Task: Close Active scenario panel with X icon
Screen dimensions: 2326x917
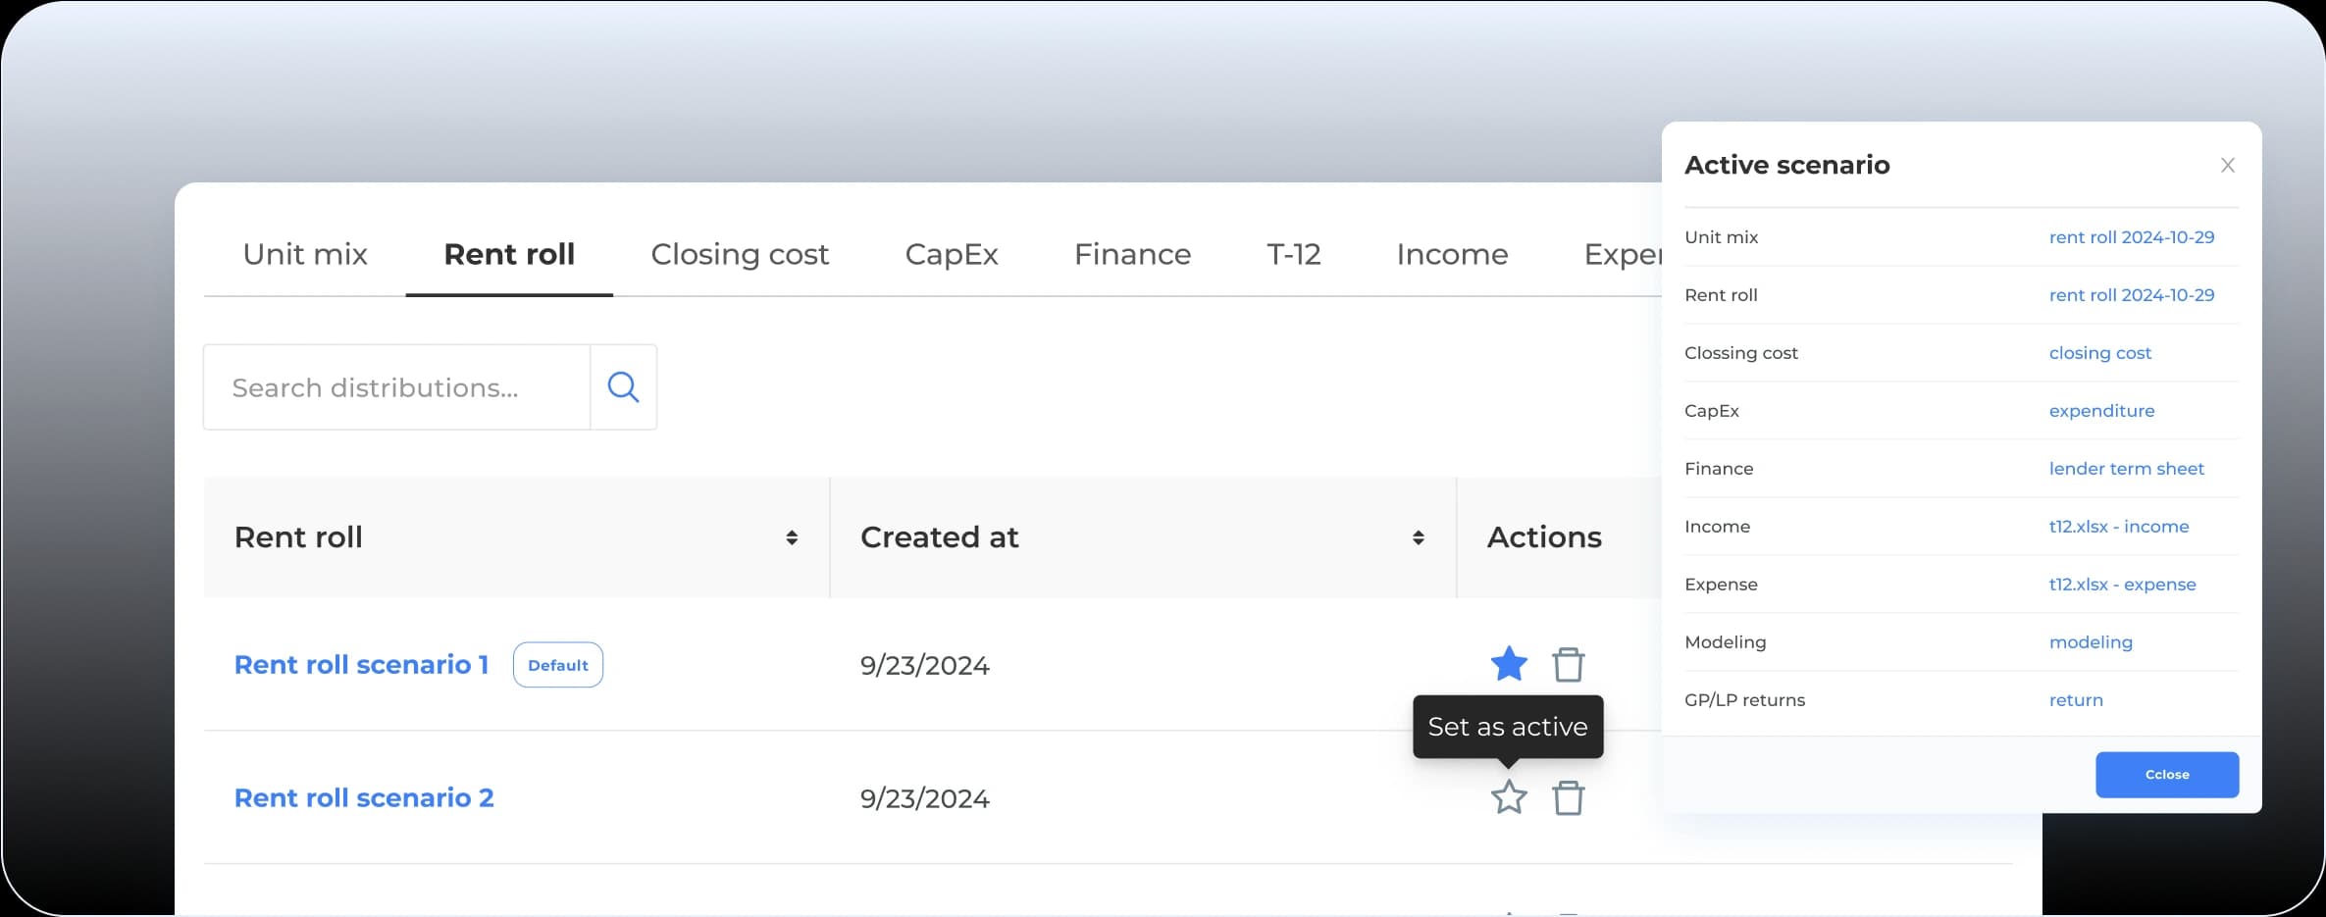Action: (2227, 165)
